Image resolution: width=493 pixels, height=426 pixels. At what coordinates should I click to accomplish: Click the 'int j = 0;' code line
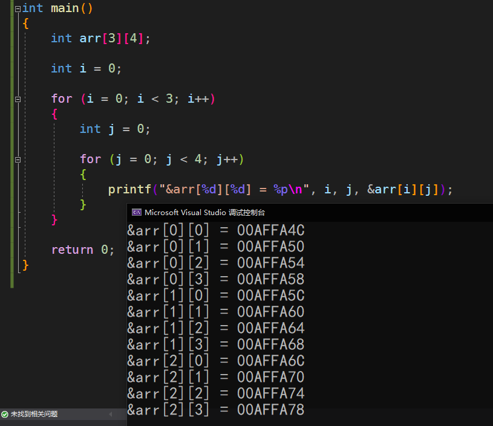click(x=115, y=129)
